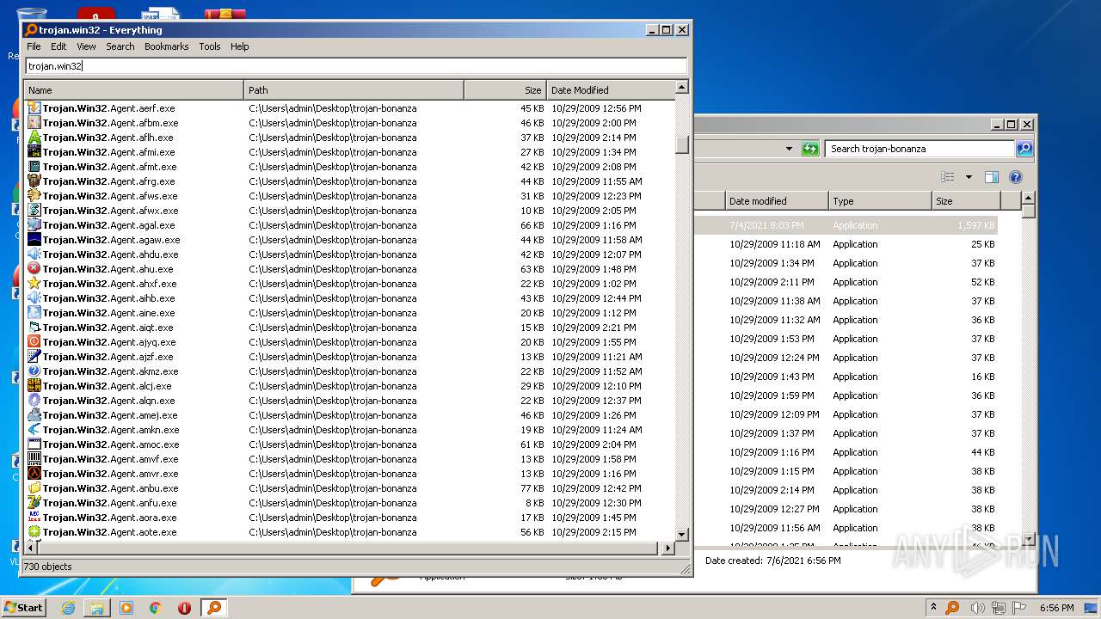Click the icon of Trojan.Win32.Agent.afrg.exe
The image size is (1101, 619).
(34, 181)
